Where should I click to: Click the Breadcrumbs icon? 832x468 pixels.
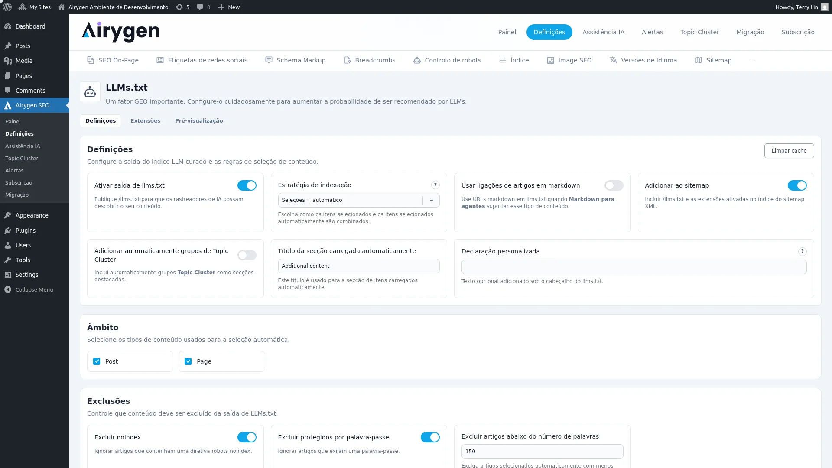pos(347,60)
